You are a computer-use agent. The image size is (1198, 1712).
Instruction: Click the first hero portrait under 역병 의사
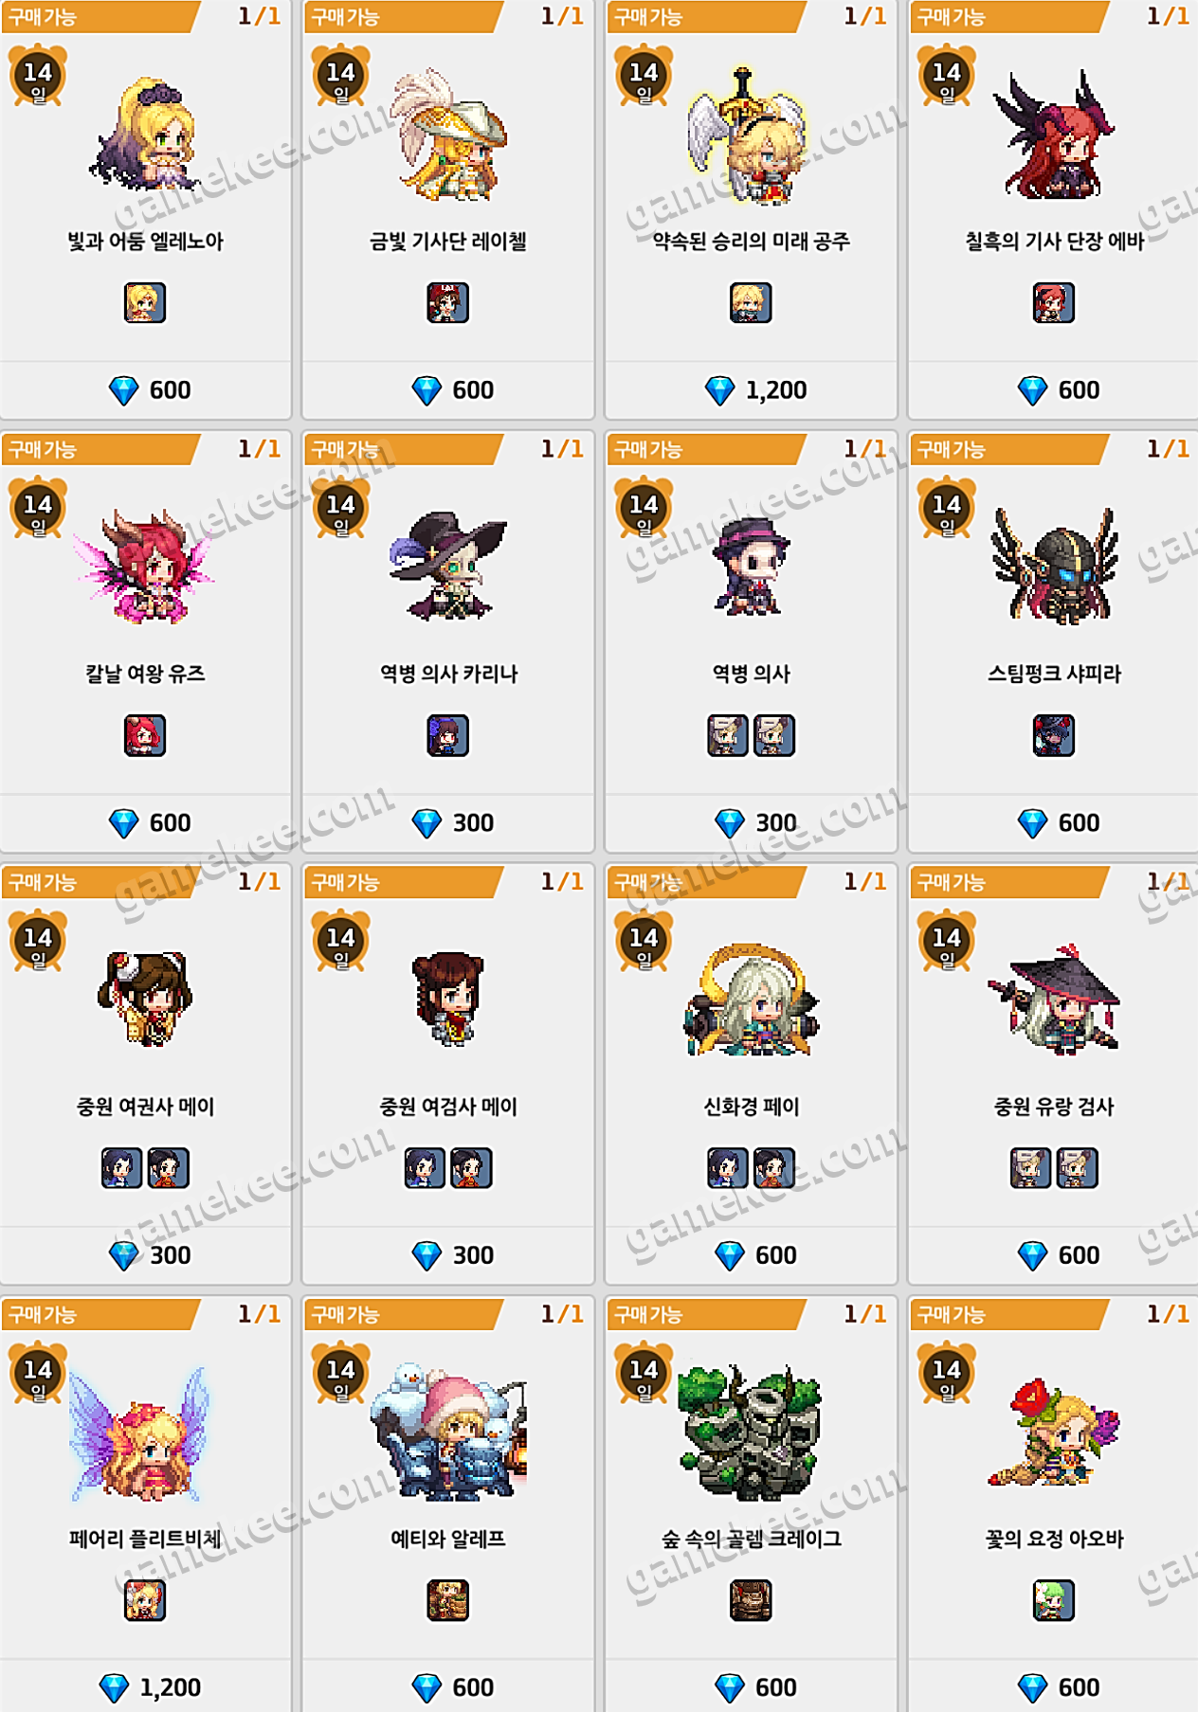coord(727,735)
